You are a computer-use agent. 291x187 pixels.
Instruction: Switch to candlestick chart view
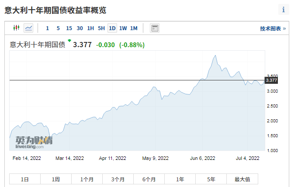pyautogui.click(x=17, y=28)
